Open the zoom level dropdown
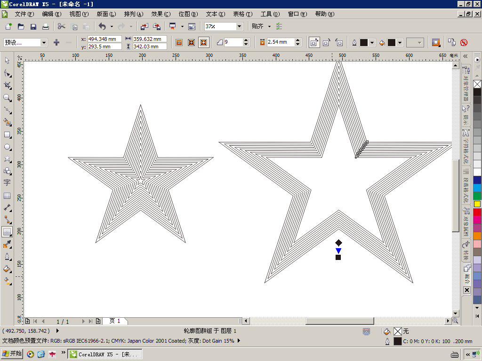The width and height of the screenshot is (482, 361). tap(240, 26)
